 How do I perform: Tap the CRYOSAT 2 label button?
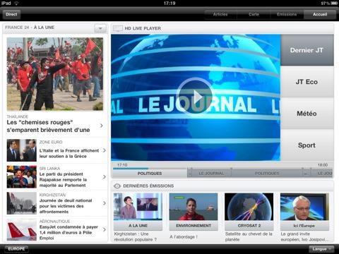coord(249,226)
